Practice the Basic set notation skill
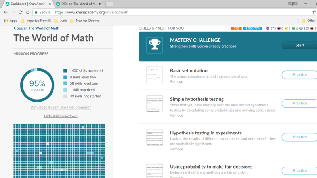The height and width of the screenshot is (178, 317). [x=300, y=75]
